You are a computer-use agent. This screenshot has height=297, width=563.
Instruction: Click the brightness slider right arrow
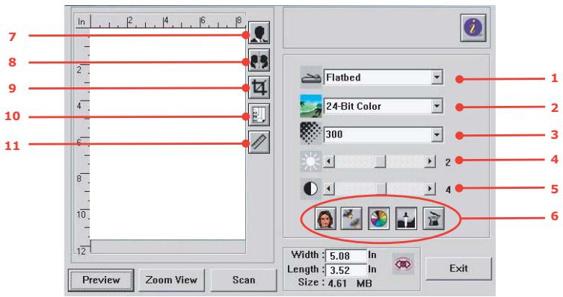[430, 162]
